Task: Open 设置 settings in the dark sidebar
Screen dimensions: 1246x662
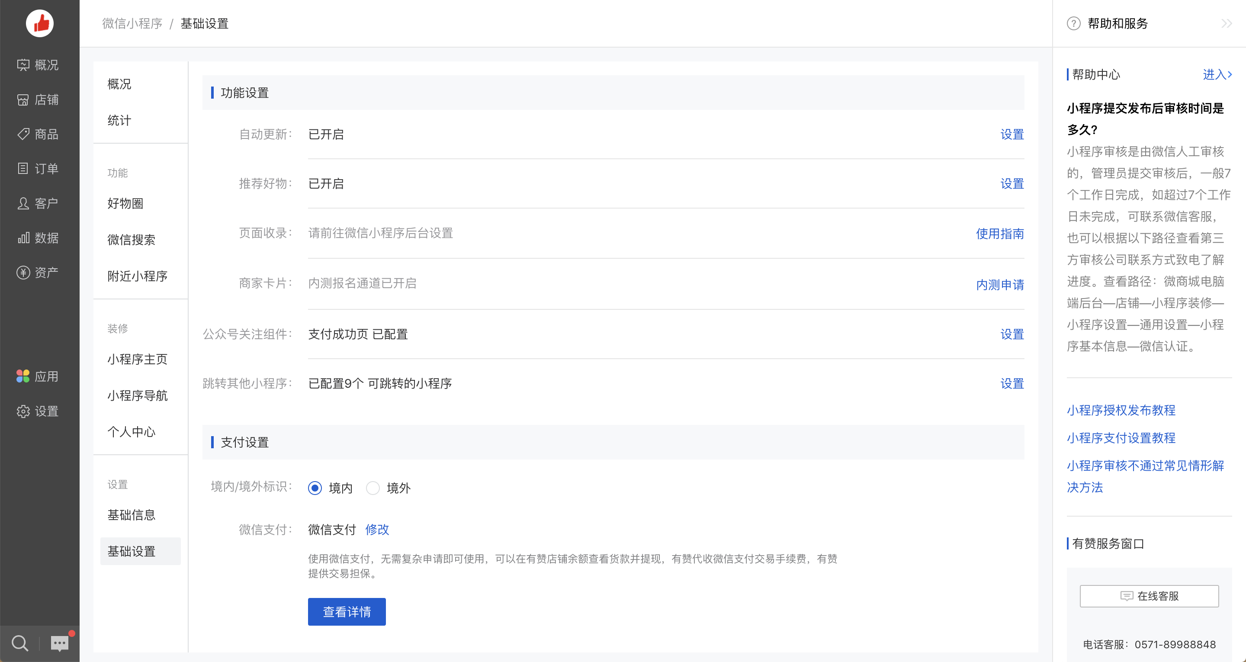Action: [x=38, y=411]
